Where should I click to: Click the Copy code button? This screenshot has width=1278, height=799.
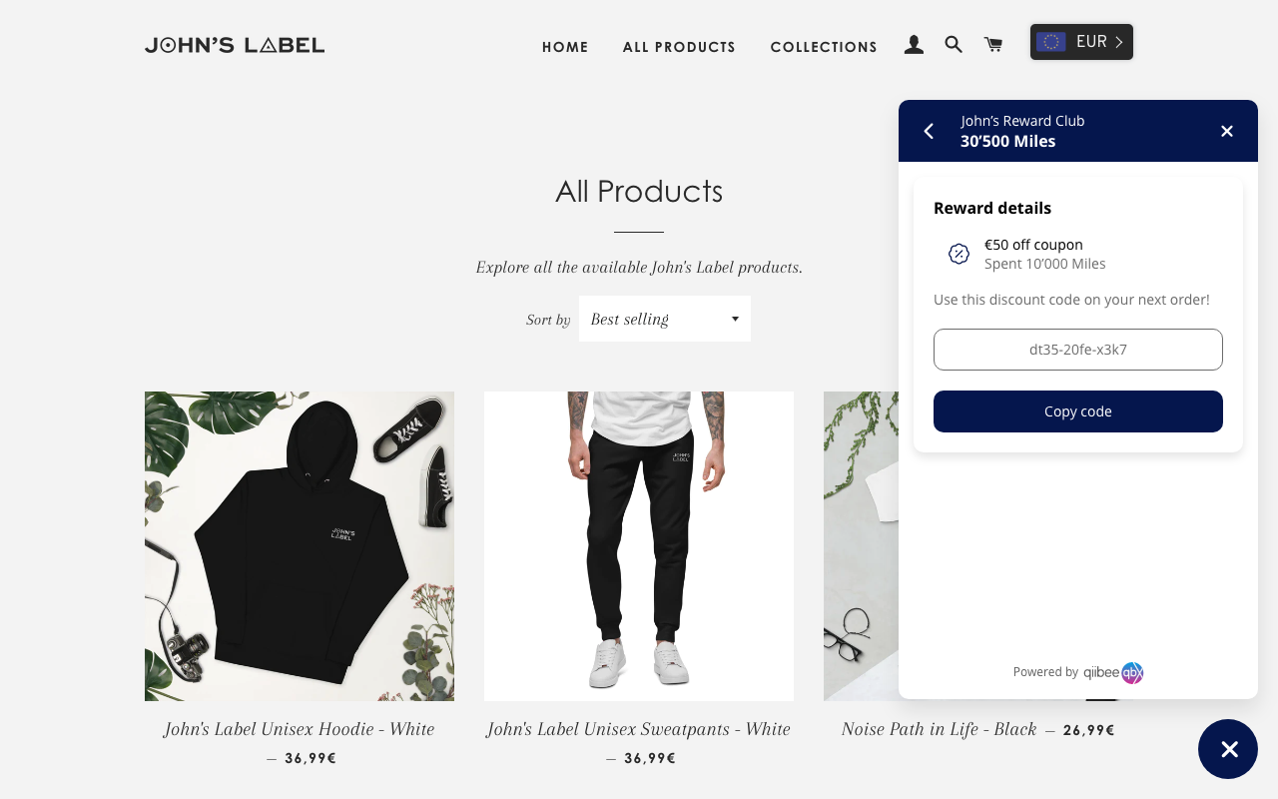click(1078, 411)
